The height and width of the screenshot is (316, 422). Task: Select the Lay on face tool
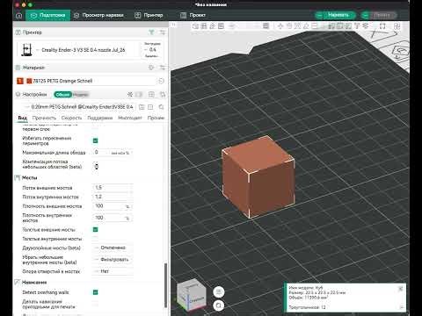[x=306, y=26]
